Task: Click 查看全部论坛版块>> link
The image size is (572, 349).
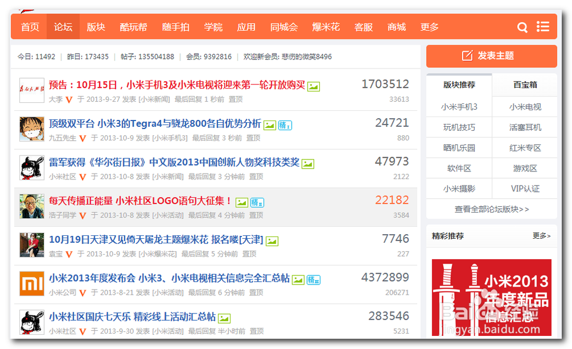Action: tap(491, 209)
